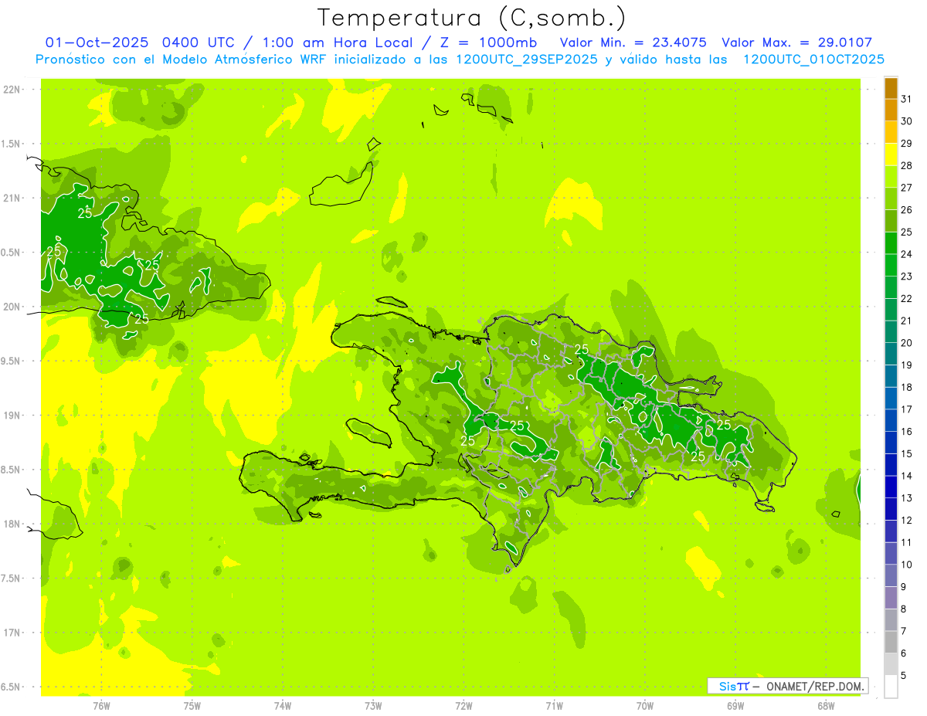Viewport: 927px width, 716px height.
Task: Click the 20N latitude axis label
Action: pos(12,307)
